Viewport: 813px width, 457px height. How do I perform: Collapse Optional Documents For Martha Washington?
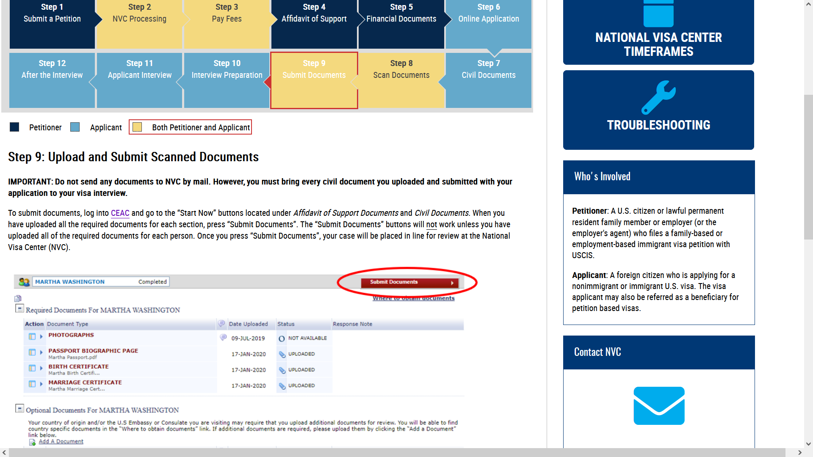[19, 408]
